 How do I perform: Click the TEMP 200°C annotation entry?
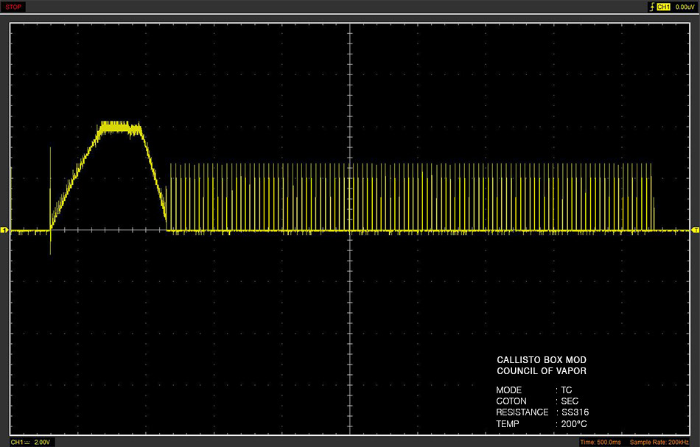click(x=542, y=423)
